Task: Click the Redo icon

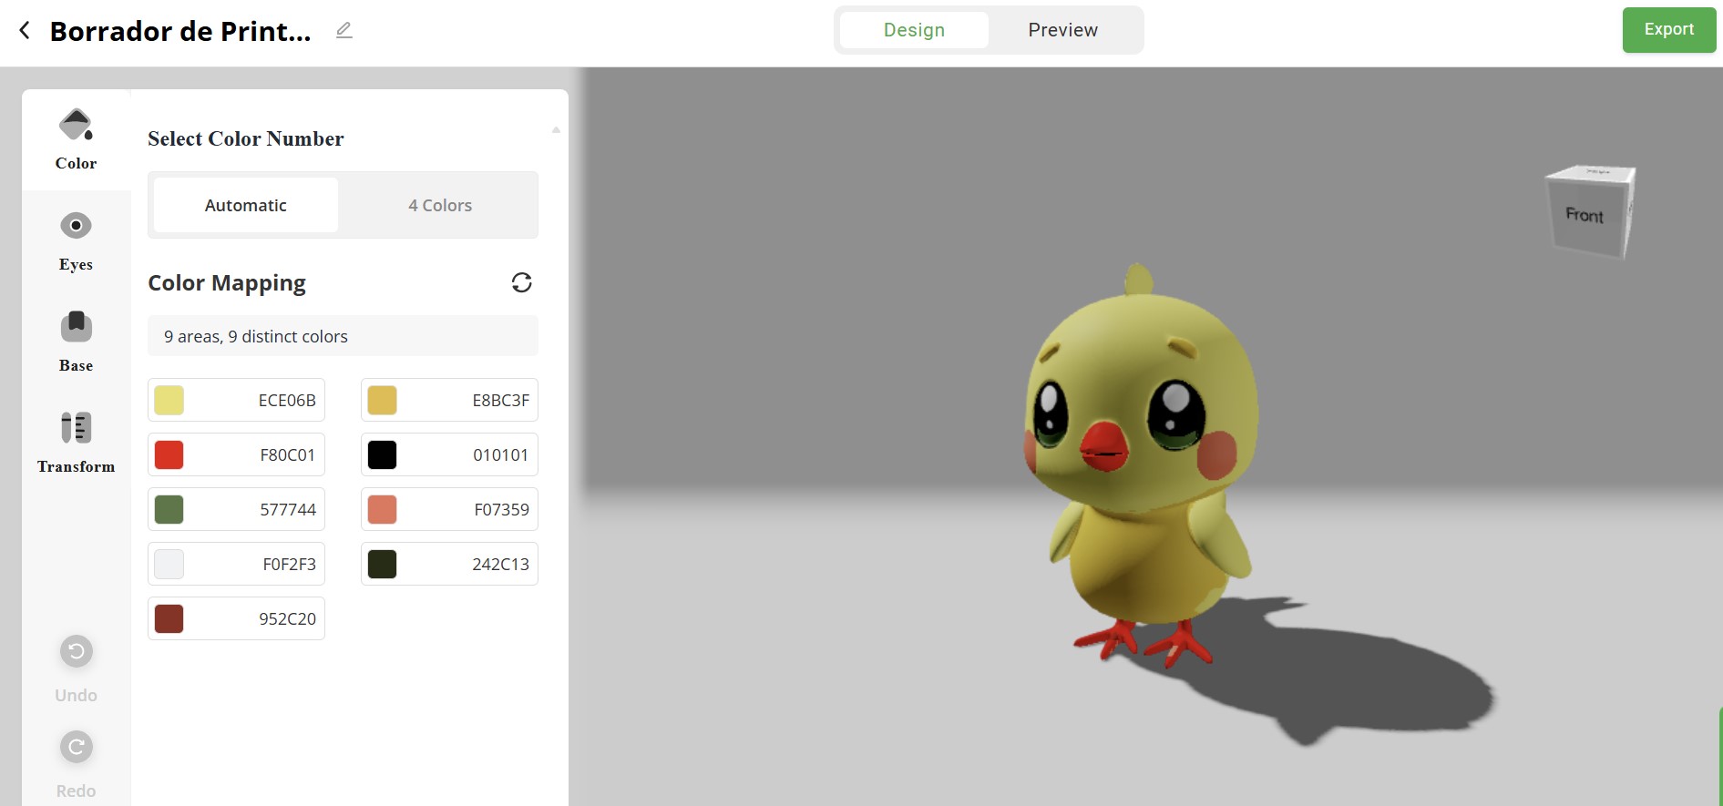Action: (x=77, y=747)
